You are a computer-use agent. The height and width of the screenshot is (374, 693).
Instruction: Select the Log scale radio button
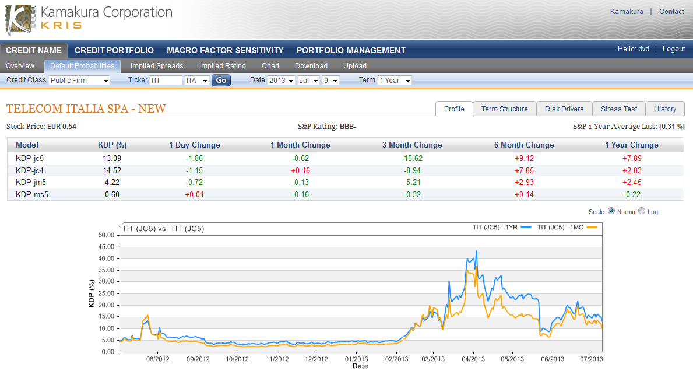click(x=642, y=211)
